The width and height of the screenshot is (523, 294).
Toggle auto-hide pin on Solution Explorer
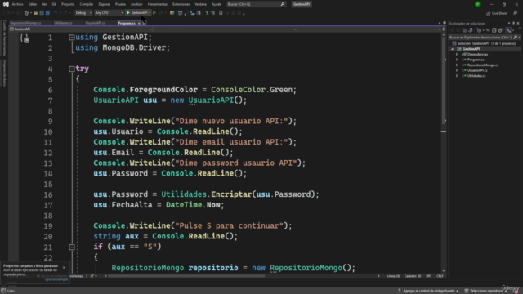(x=514, y=24)
